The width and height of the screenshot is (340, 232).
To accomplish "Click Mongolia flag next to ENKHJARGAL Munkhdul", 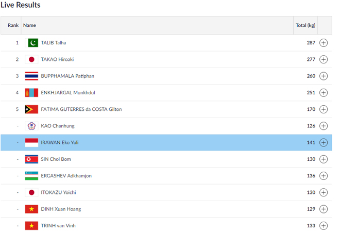I will (x=31, y=93).
